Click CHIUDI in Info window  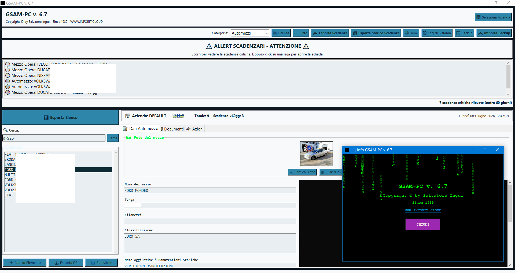[x=423, y=225]
